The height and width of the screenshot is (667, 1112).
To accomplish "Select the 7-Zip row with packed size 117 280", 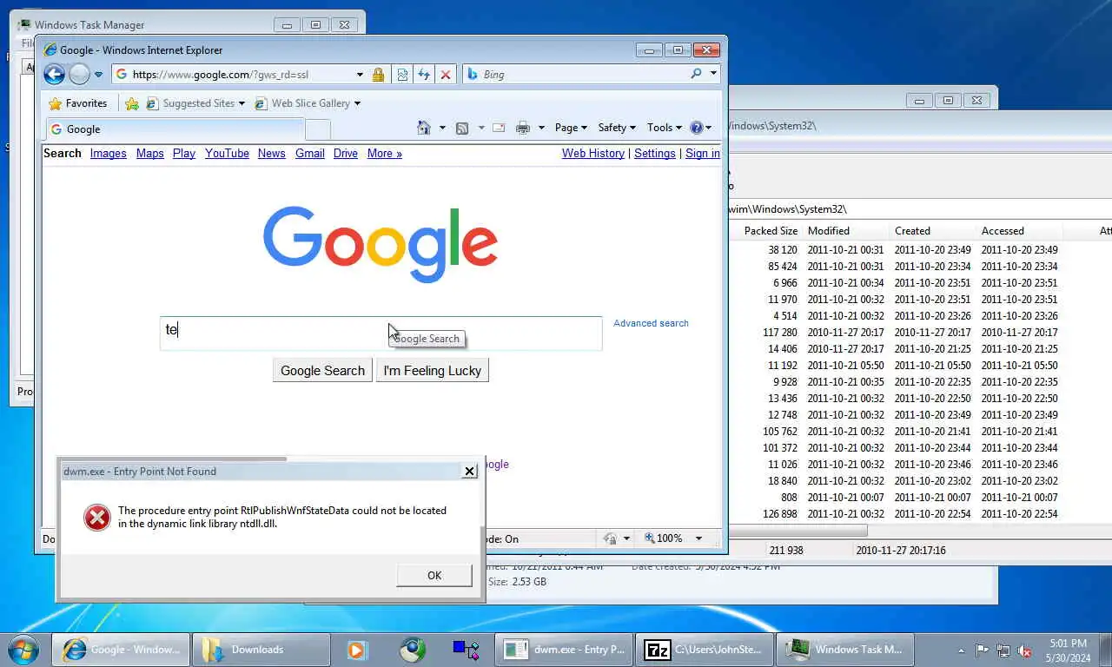I will pos(920,333).
